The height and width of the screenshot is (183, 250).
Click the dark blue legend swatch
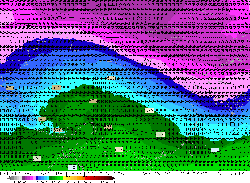[37, 178]
